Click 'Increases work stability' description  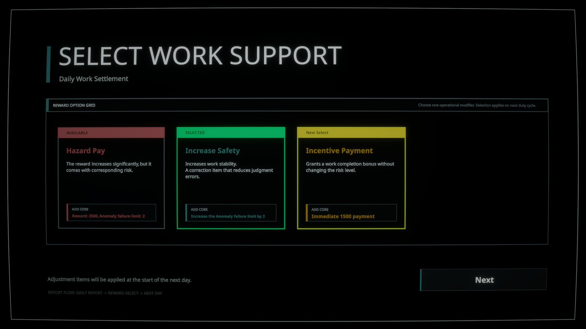(x=229, y=170)
